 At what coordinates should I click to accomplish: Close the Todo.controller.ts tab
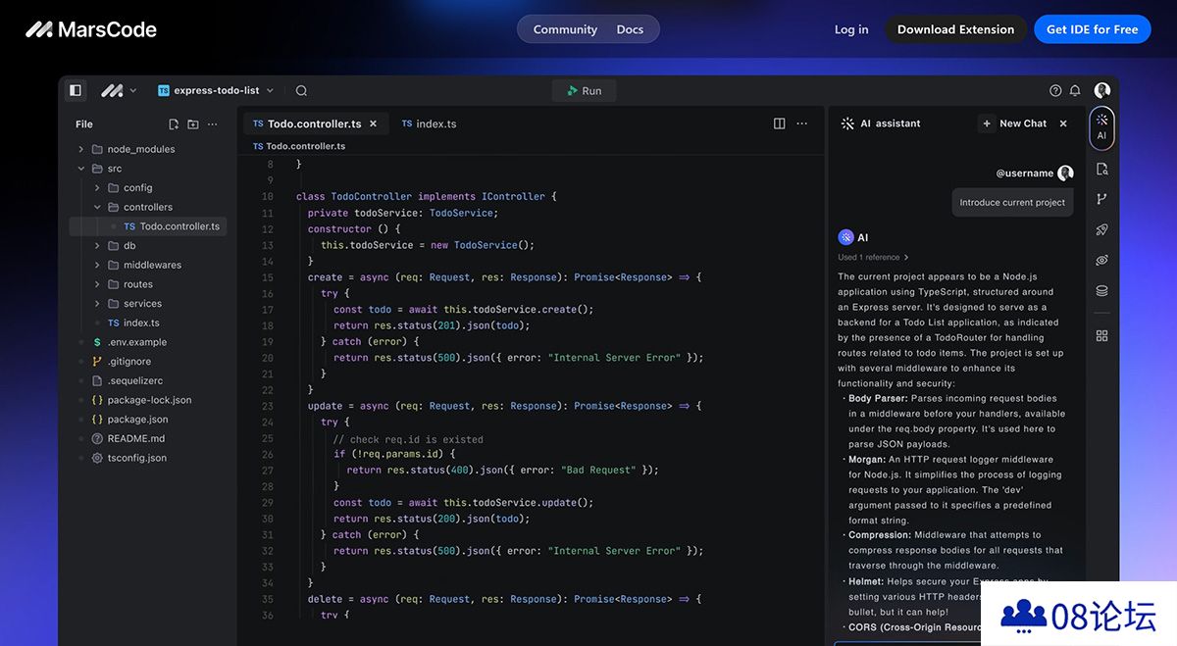point(373,124)
